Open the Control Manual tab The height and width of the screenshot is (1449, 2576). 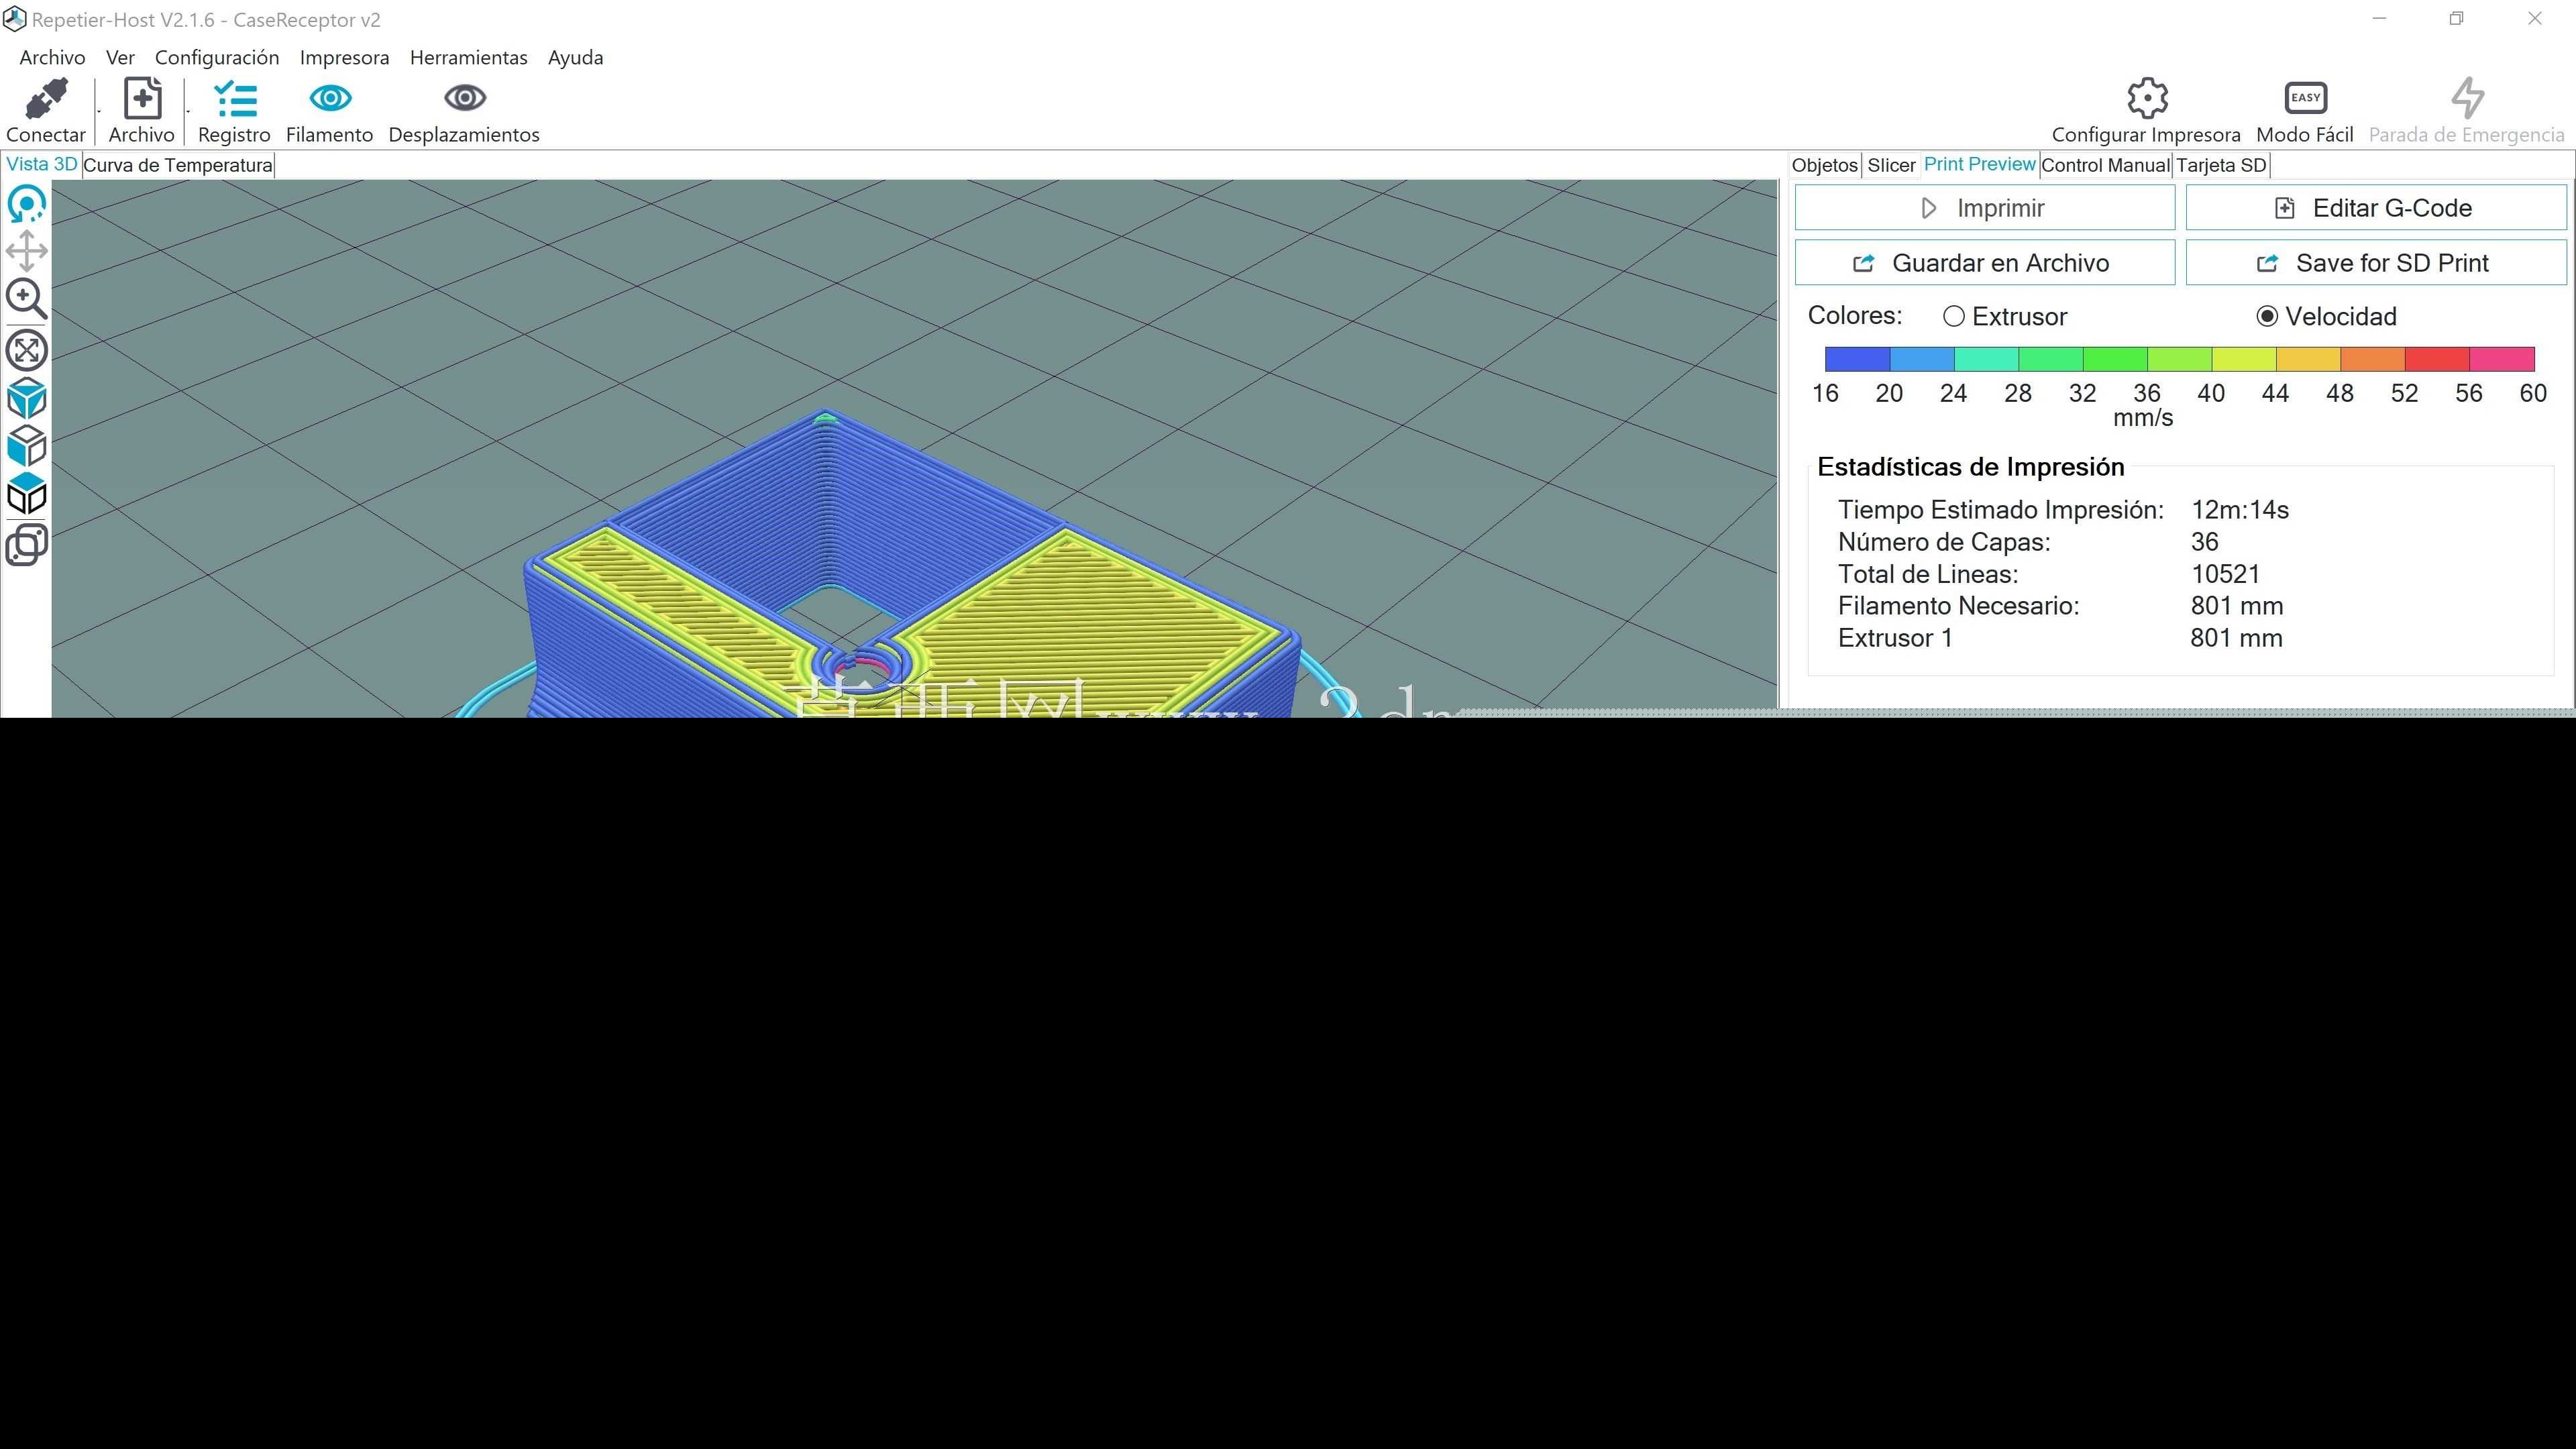(x=2105, y=165)
